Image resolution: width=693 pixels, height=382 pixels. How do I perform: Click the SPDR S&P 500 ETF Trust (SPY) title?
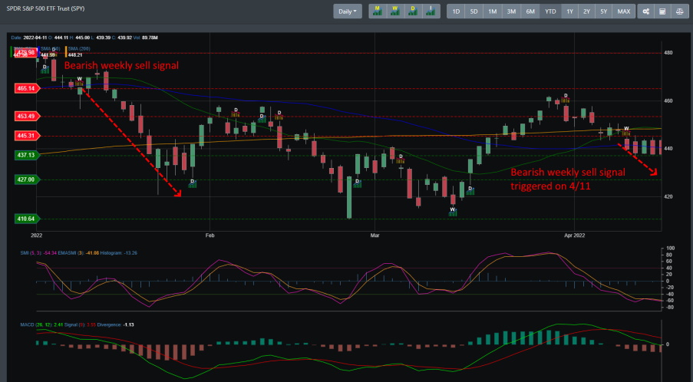click(45, 8)
